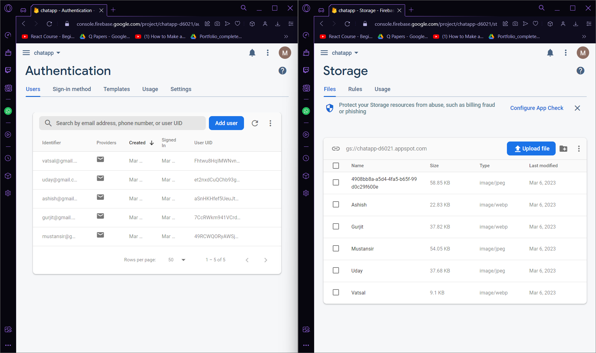Switch to the Rules tab in Storage

355,89
